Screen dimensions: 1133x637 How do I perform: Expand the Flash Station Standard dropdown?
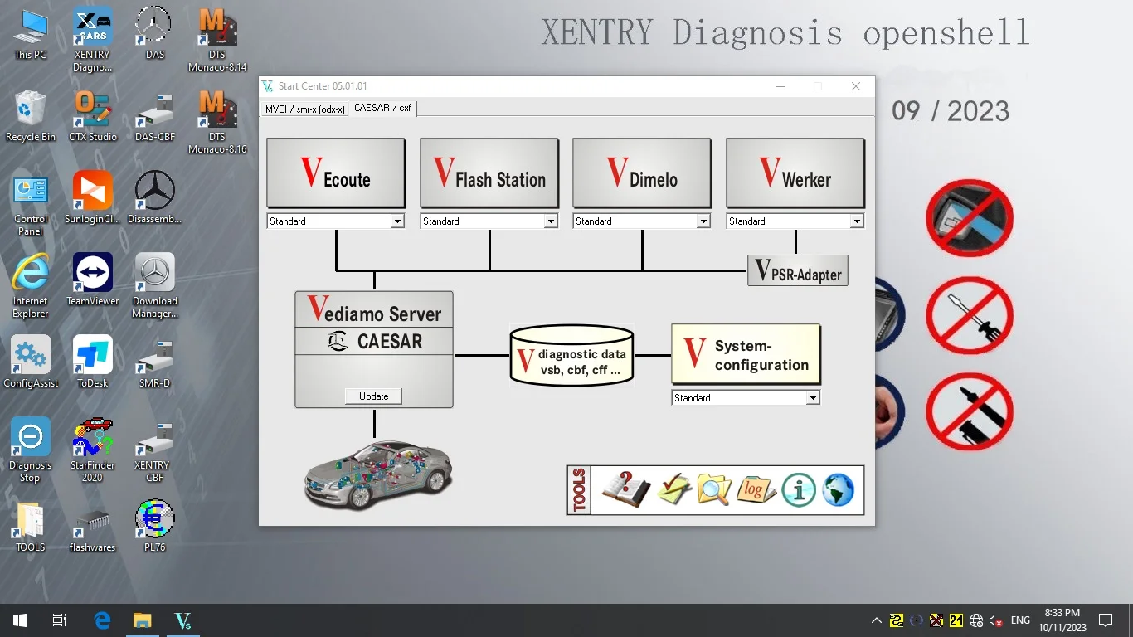tap(551, 221)
